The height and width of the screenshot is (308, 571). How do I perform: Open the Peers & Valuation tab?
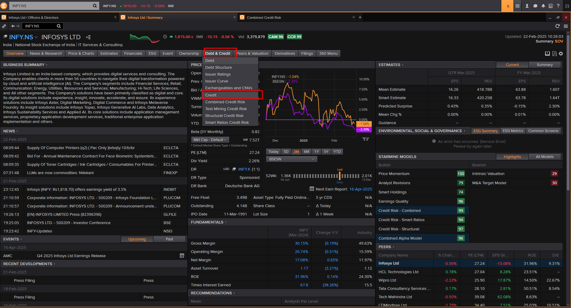[253, 54]
